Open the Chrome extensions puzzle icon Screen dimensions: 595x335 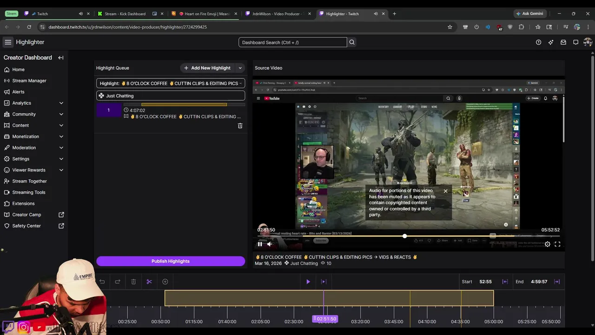(522, 27)
